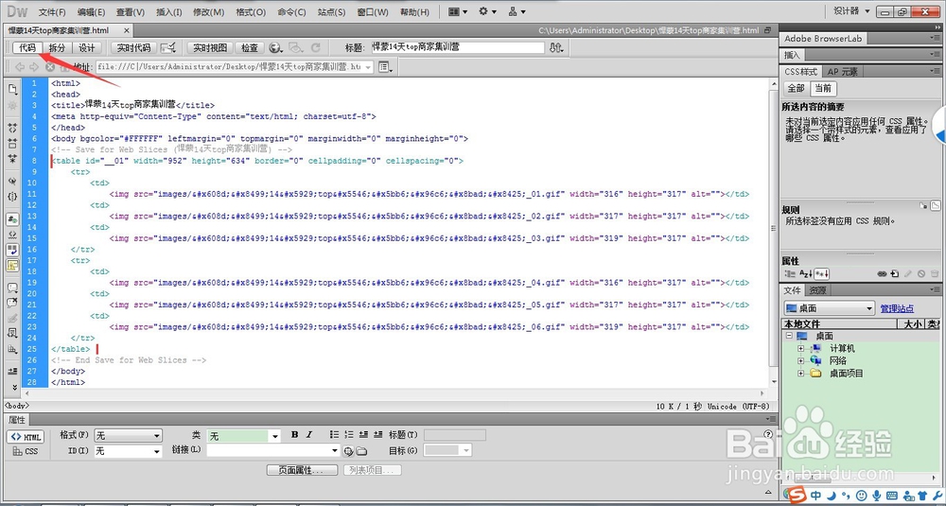Click Balance Braces icon

click(12, 197)
